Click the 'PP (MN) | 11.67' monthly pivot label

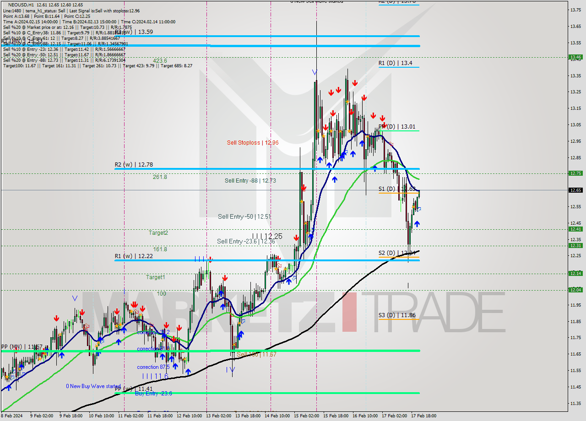point(22,347)
